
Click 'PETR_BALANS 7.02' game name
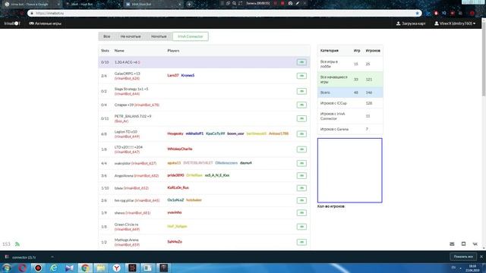pyautogui.click(x=133, y=116)
